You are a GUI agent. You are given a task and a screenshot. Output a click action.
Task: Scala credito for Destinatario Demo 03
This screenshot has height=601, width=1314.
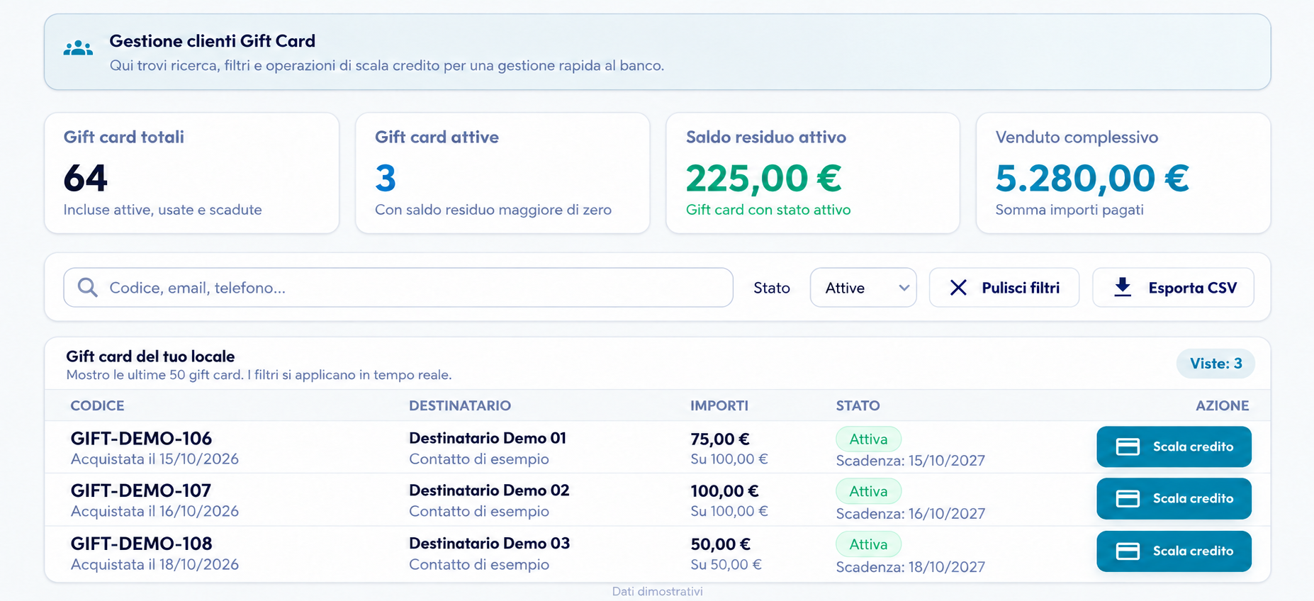pos(1174,551)
